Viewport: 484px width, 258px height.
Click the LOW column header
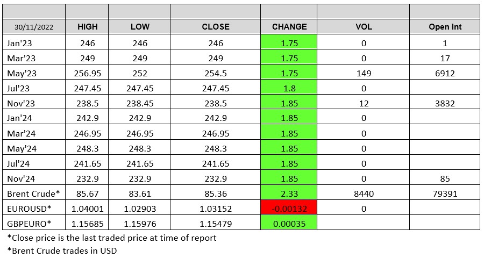139,26
